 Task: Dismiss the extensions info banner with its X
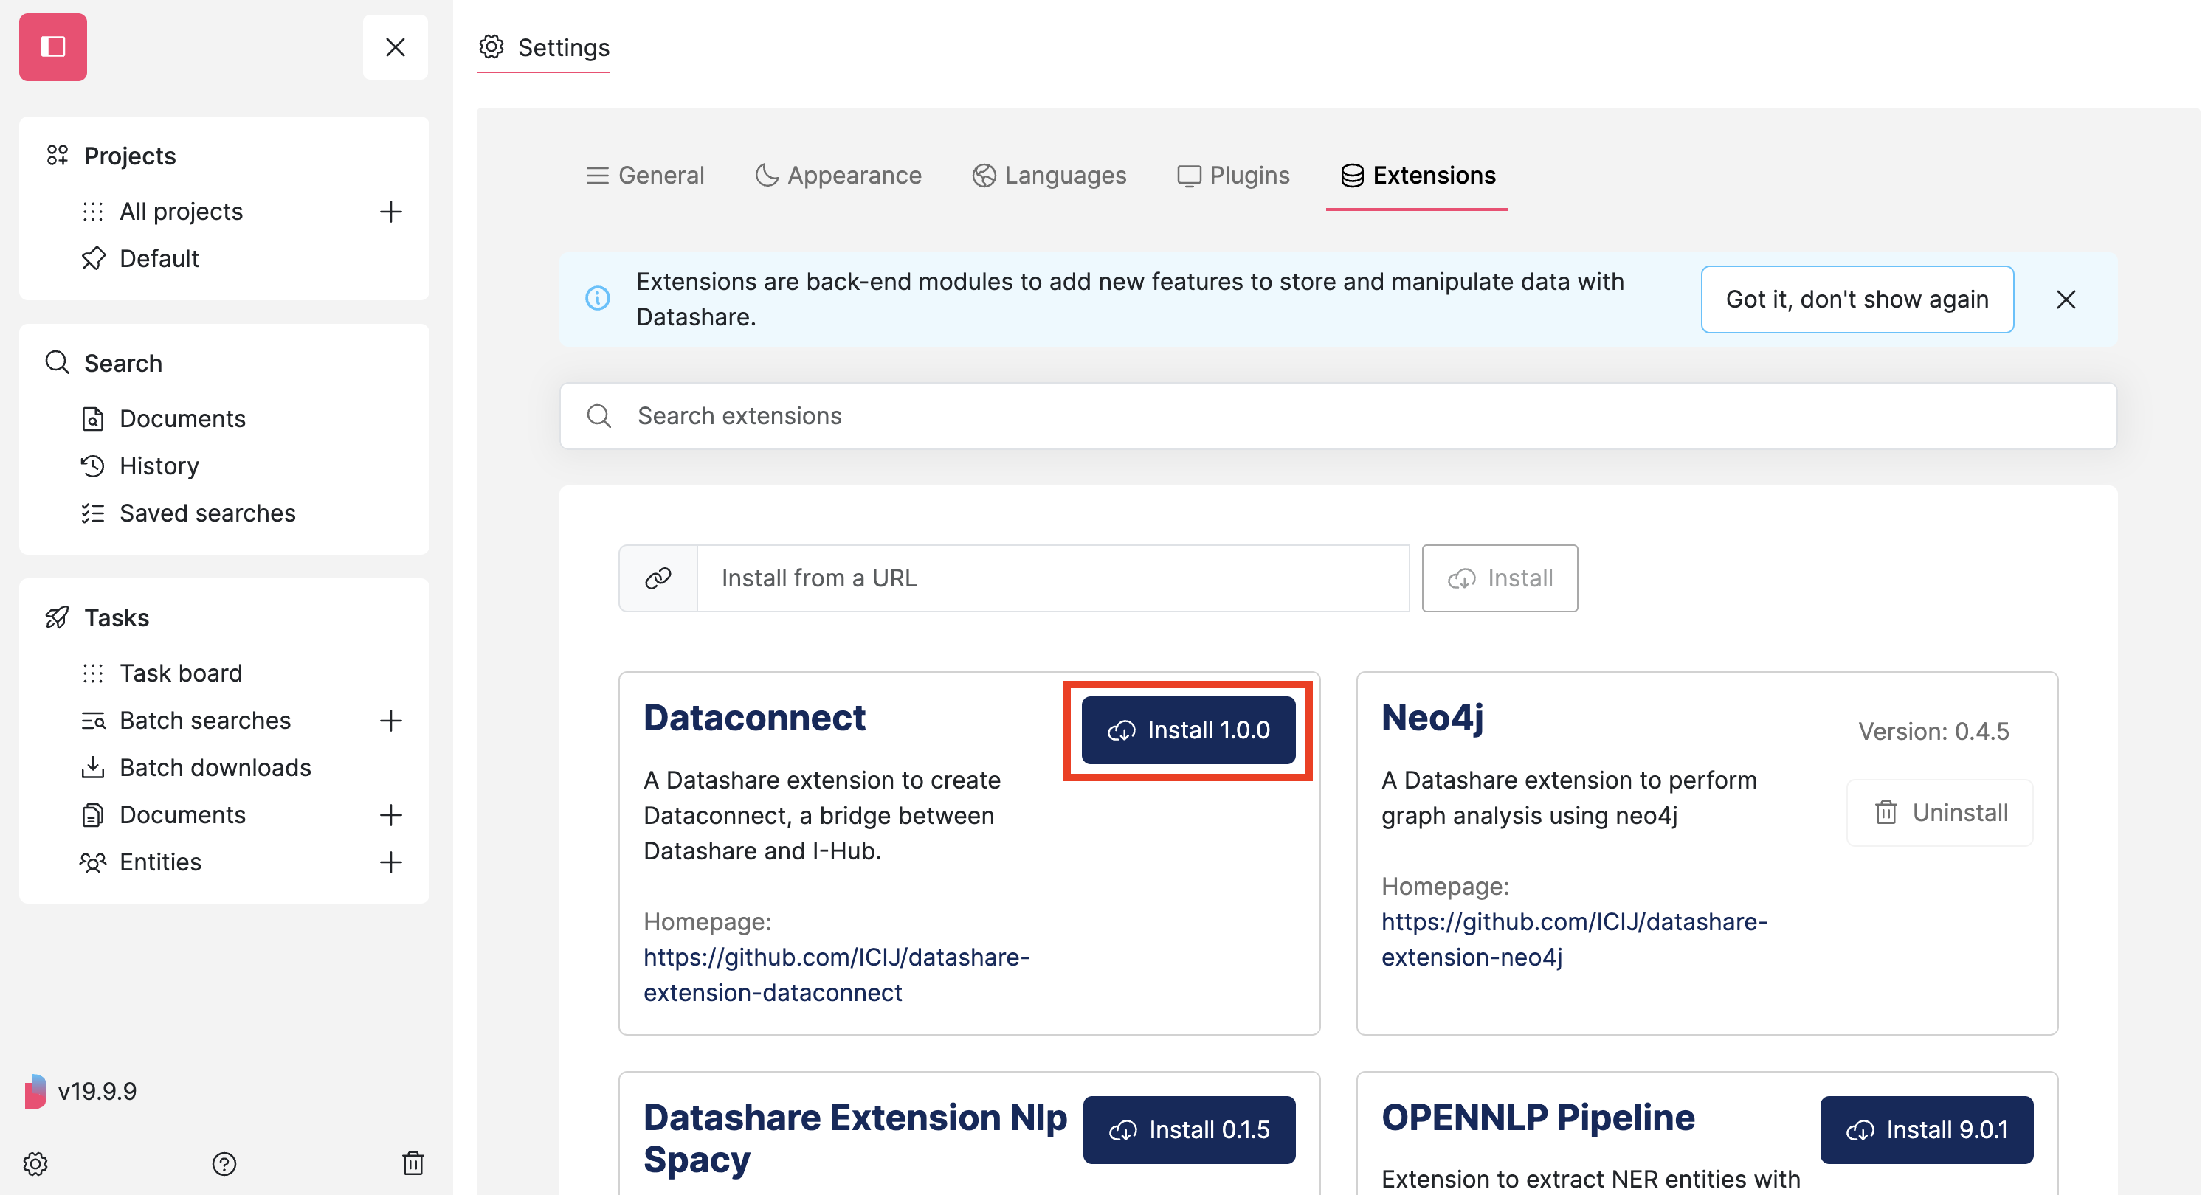click(2066, 299)
